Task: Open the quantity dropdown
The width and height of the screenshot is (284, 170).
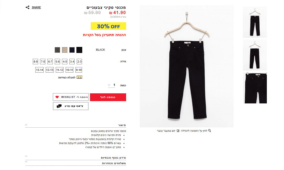Action: (111, 85)
